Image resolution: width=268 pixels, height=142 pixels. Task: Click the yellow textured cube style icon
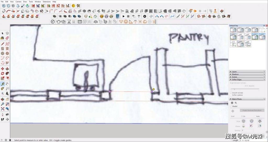point(102,16)
